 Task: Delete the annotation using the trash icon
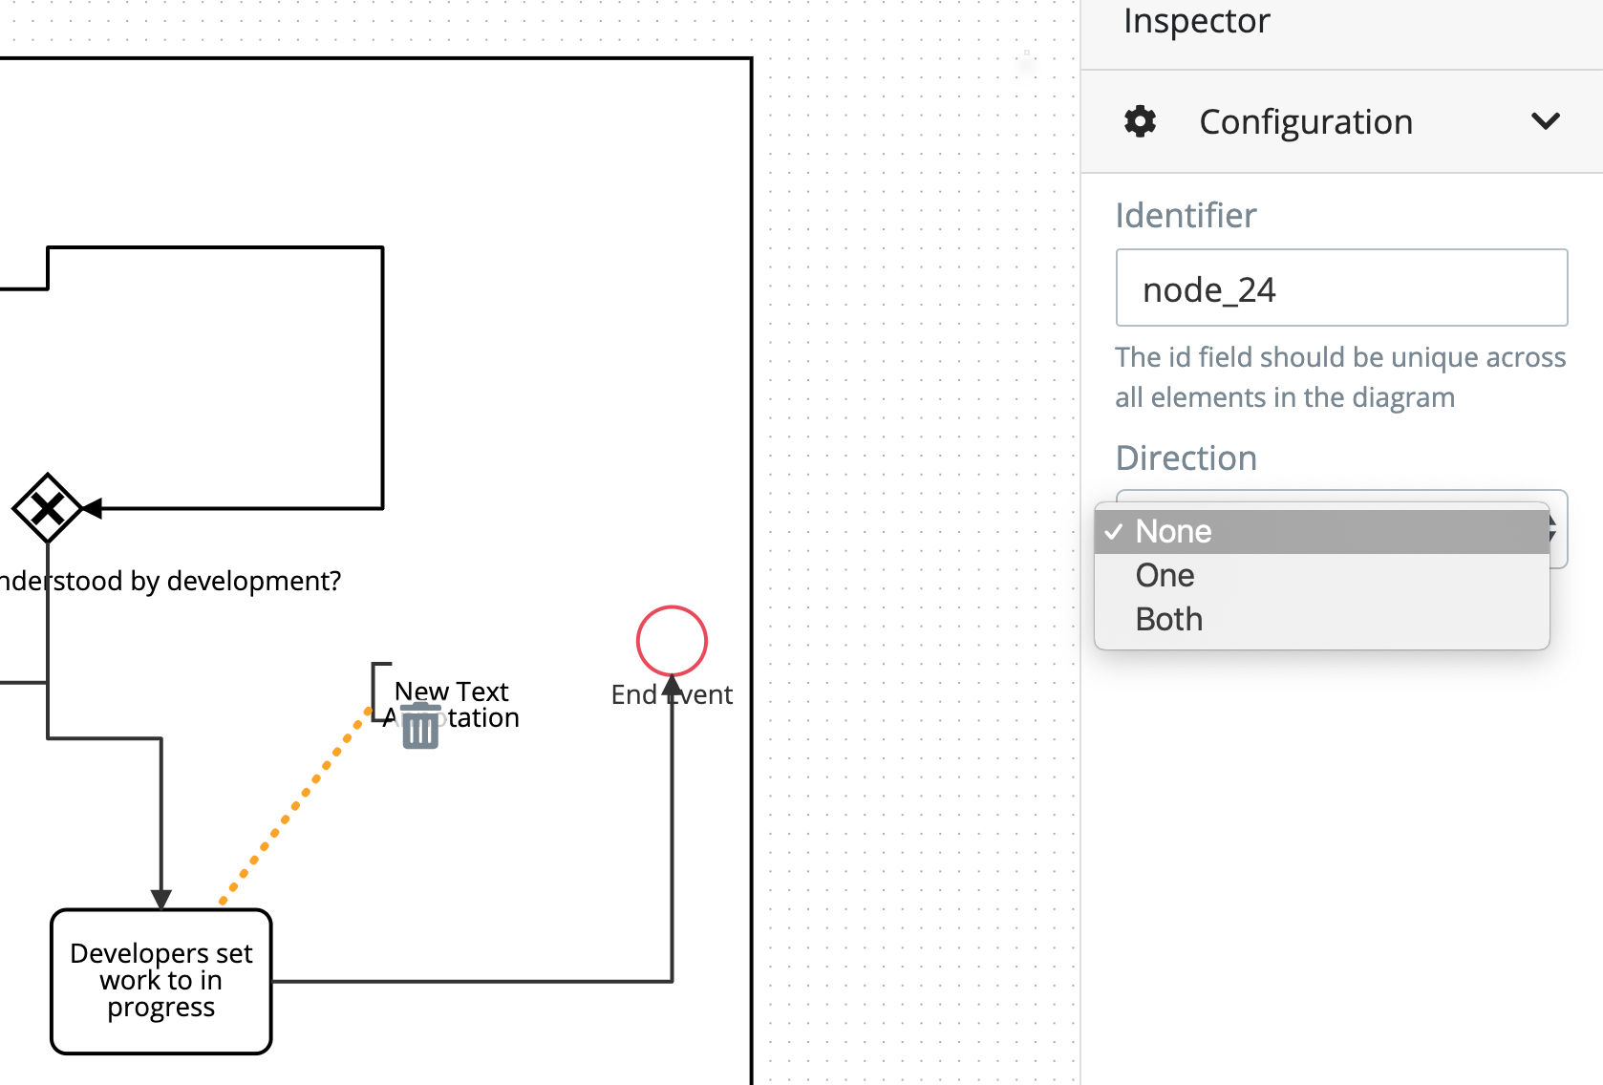click(420, 728)
